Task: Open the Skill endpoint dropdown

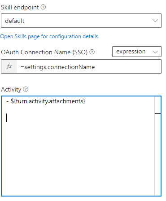Action: [81, 21]
